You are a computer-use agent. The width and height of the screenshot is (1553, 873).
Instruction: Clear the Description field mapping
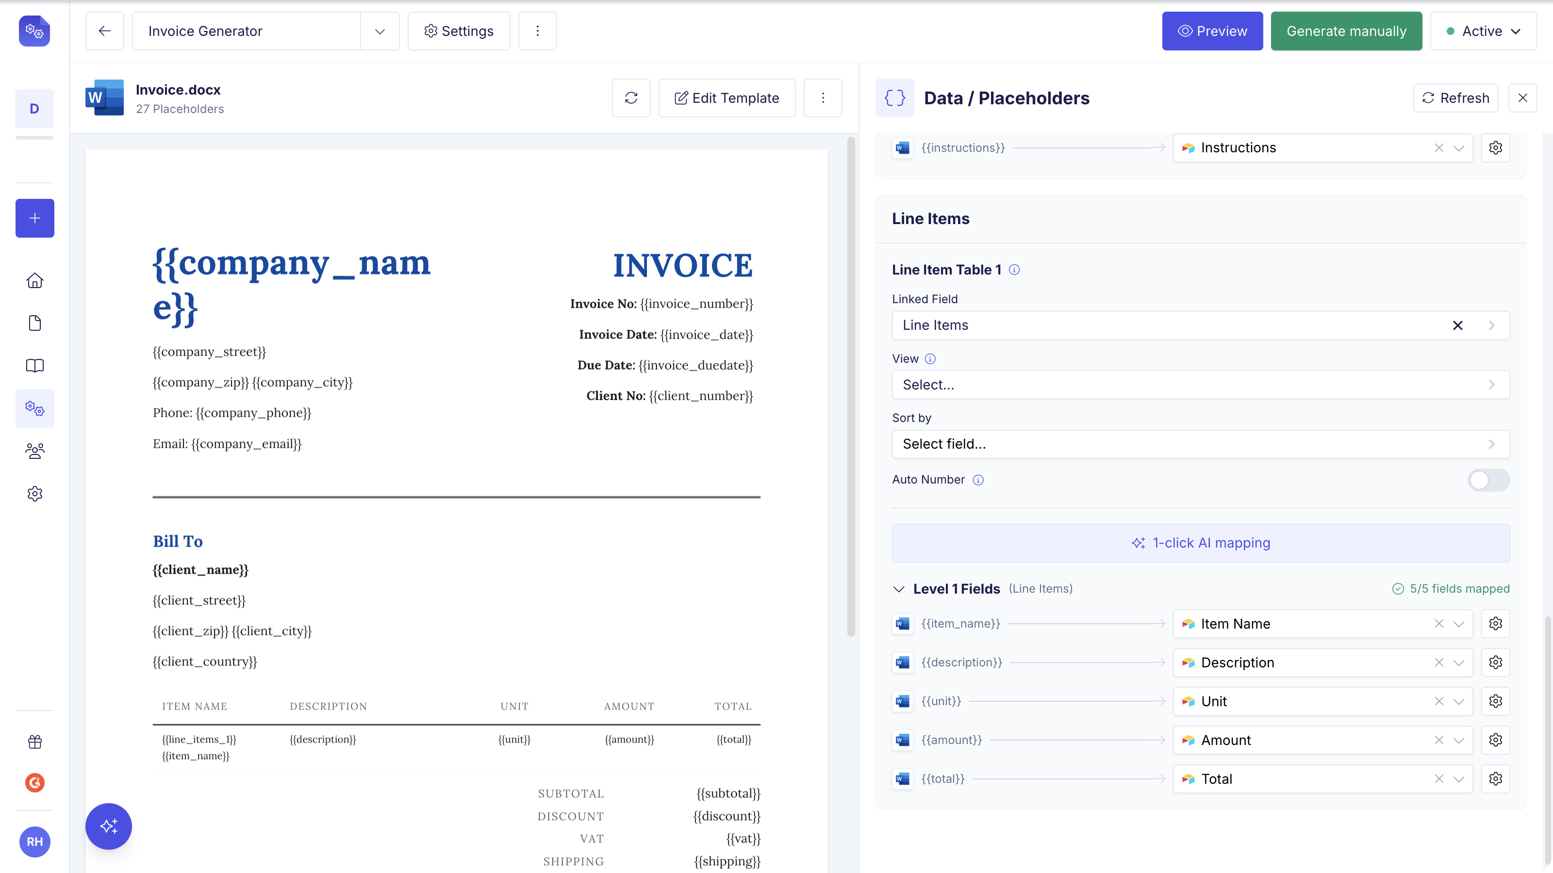pos(1438,662)
